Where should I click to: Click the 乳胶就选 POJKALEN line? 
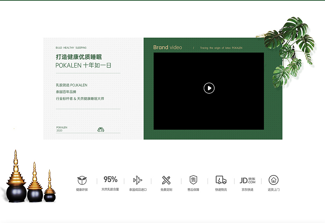72,85
